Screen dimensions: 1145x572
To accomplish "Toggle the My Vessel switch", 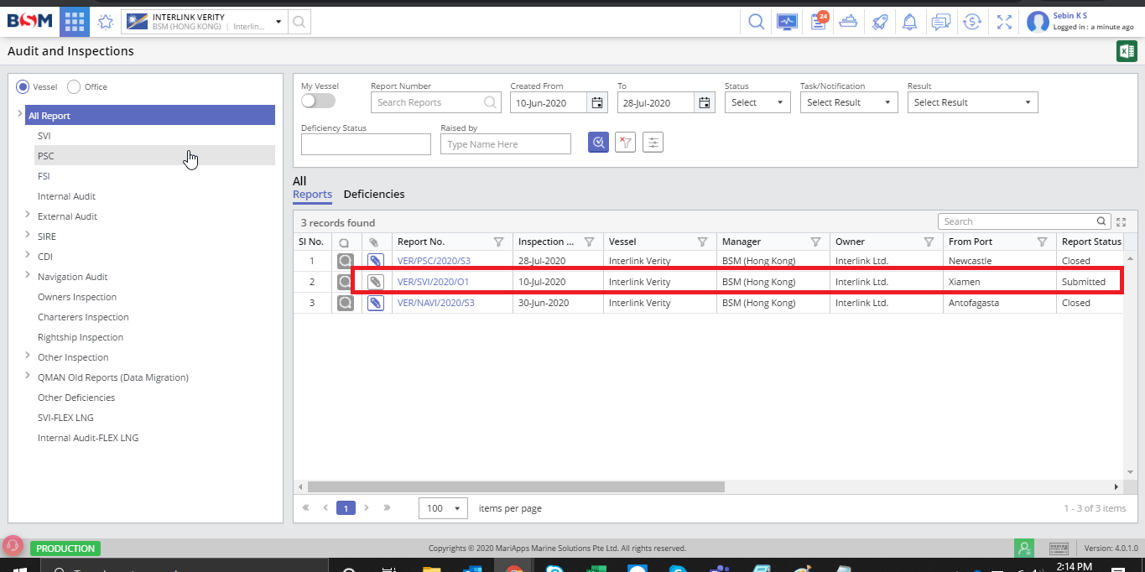I will pyautogui.click(x=318, y=101).
